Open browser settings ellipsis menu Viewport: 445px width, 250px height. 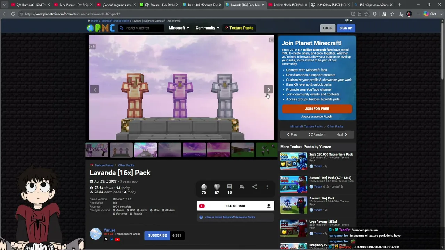pyautogui.click(x=417, y=14)
